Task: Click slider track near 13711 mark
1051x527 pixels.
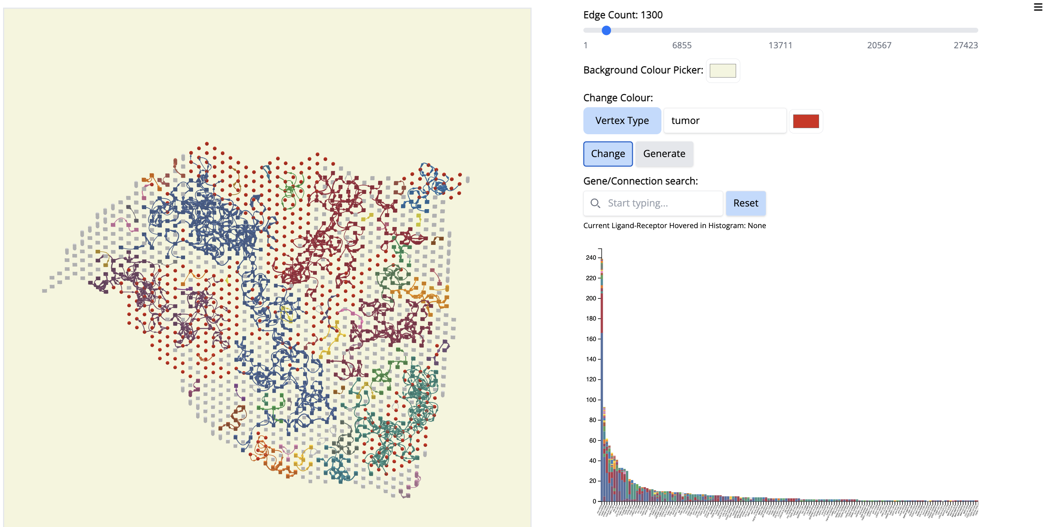Action: (780, 30)
